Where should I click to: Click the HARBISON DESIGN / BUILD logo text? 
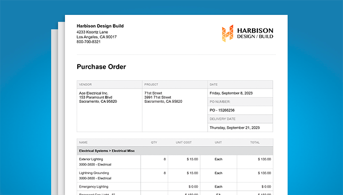tap(255, 33)
